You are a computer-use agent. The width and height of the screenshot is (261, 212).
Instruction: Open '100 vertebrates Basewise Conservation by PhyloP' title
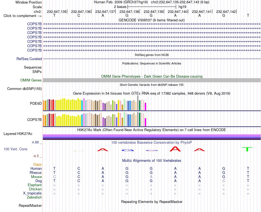pos(152,143)
